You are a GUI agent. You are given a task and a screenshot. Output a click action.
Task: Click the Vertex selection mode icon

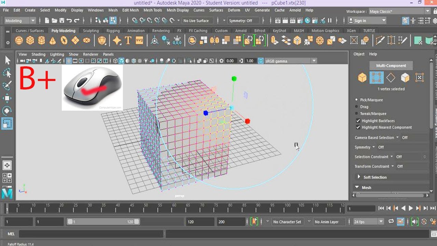[x=377, y=78]
